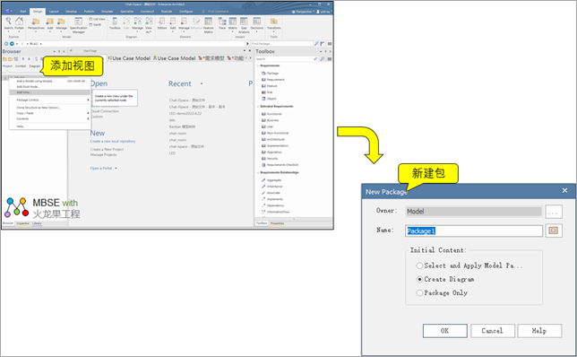Open the Transform tool

coord(274,24)
